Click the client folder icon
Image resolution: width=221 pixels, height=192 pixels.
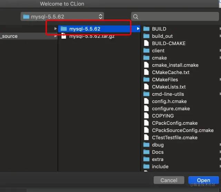click(146, 51)
